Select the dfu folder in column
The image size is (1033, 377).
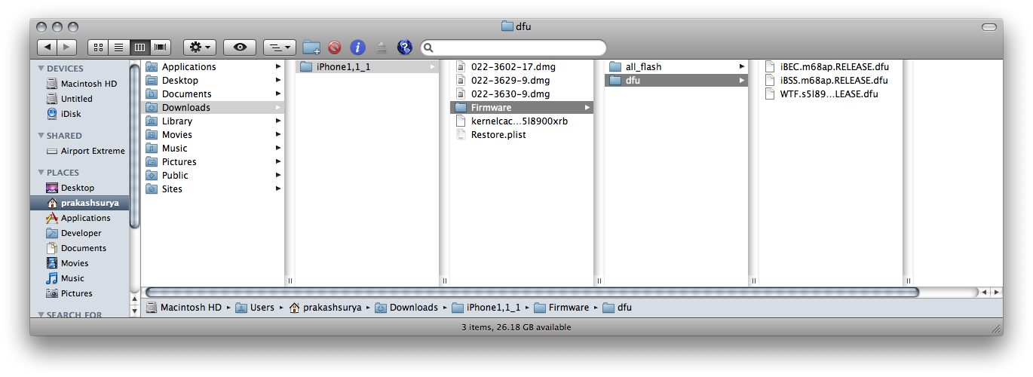tap(676, 80)
